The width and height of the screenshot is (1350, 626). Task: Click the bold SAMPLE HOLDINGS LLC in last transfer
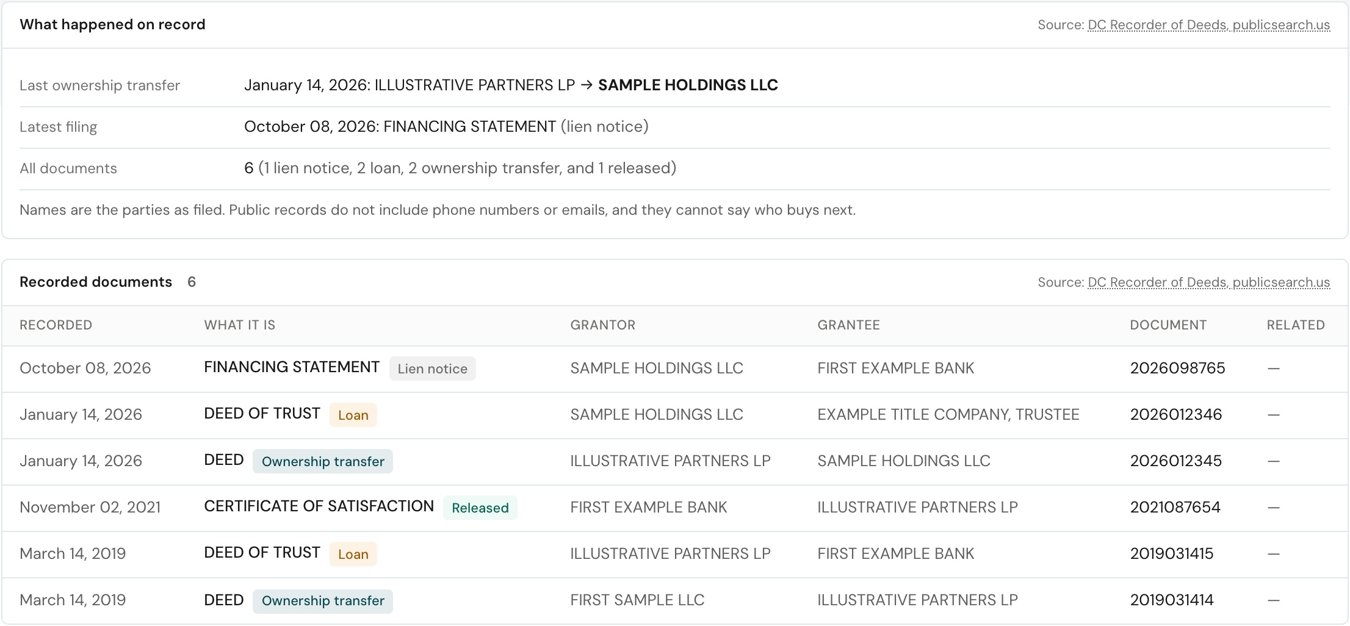(x=688, y=85)
